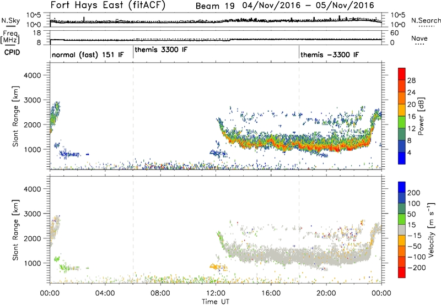Pick the light green 12-16 dB Power segment
Screen dimensions: 441x305
(x=402, y=122)
